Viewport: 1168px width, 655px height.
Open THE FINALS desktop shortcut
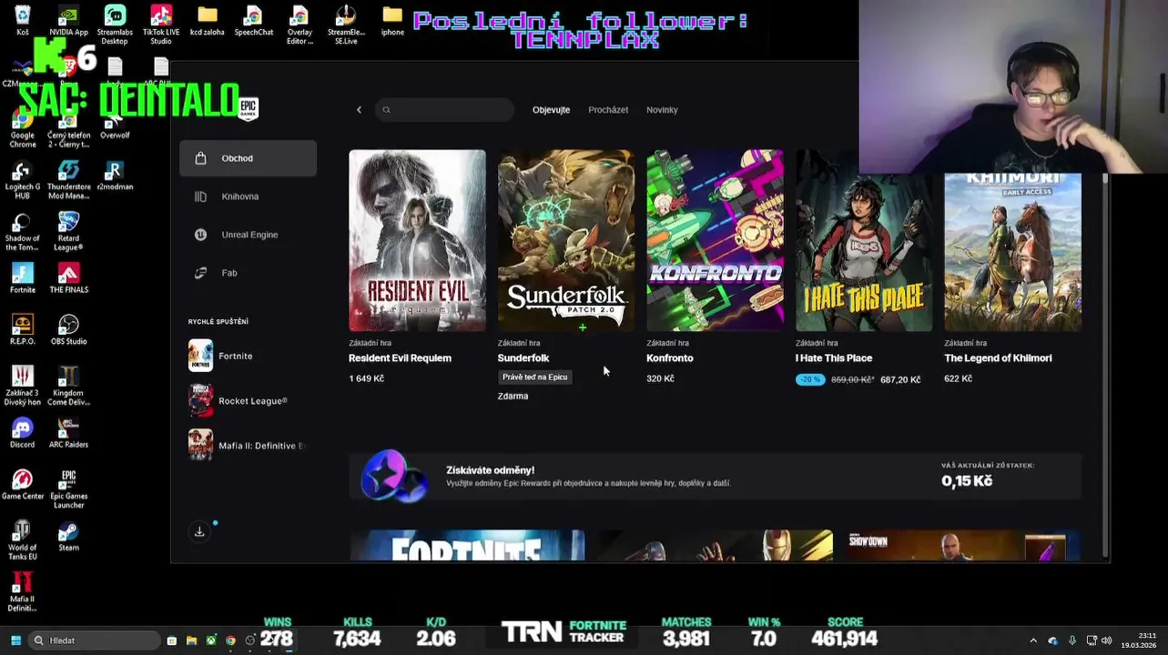point(68,278)
